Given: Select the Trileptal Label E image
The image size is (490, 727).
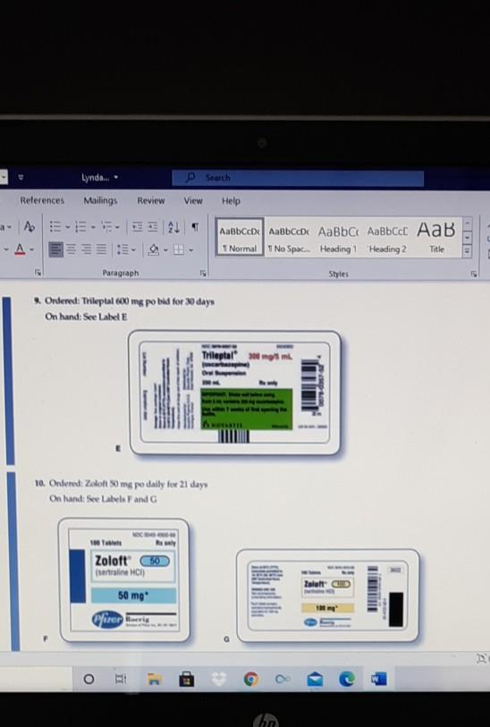Looking at the screenshot, I should 235,393.
